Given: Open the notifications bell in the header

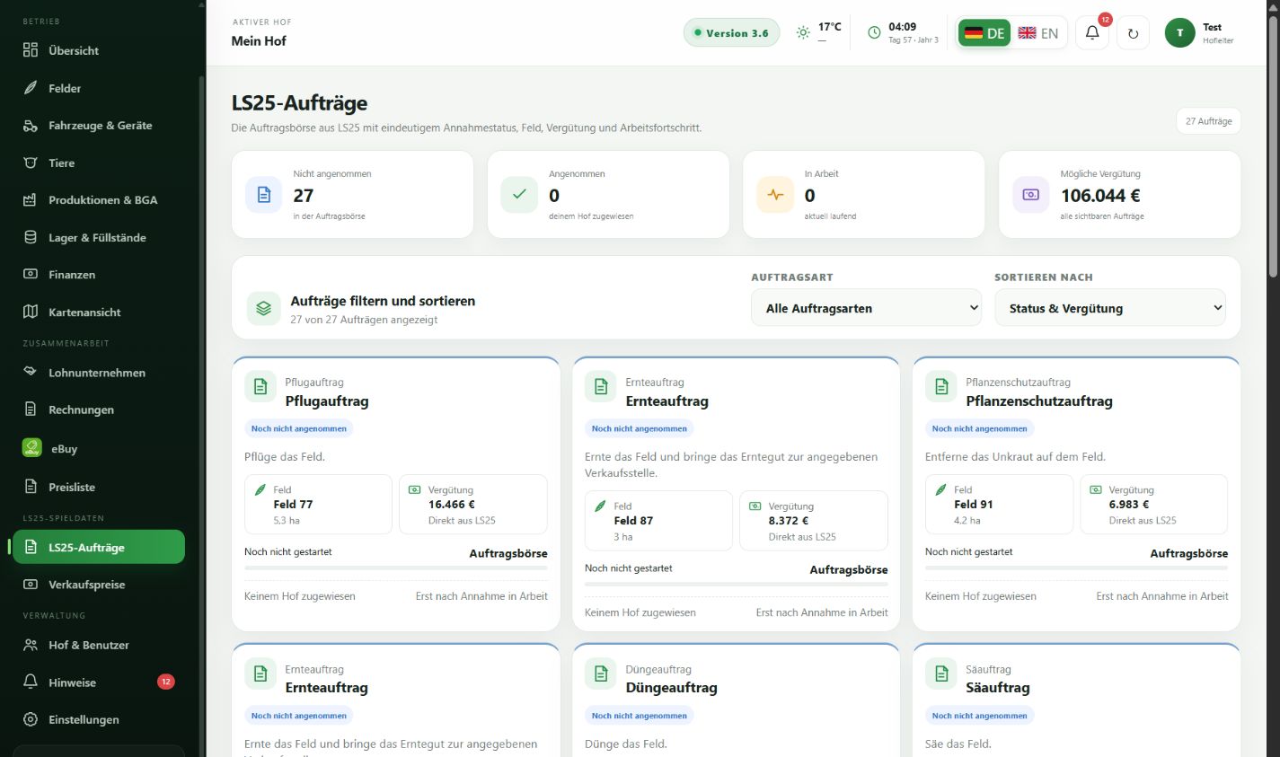Looking at the screenshot, I should coord(1092,33).
